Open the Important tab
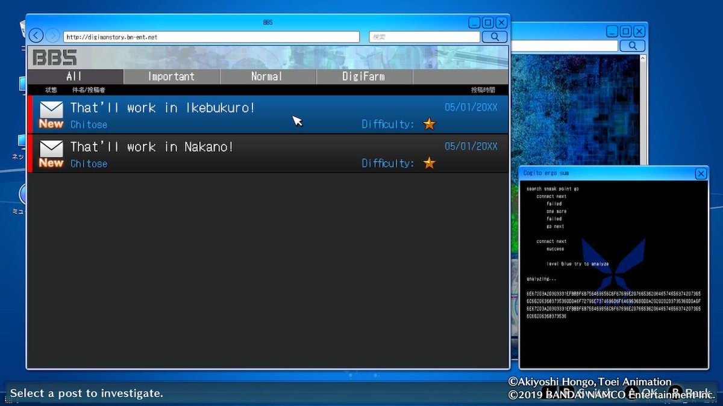Screen dimensions: 723x406 pos(172,76)
